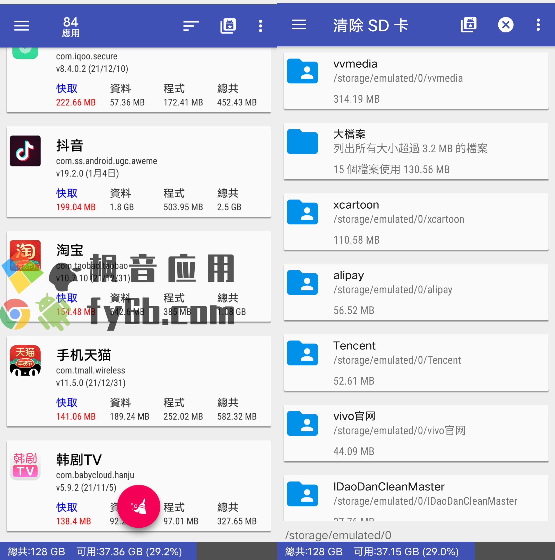Tap the vvmedia folder icon
Screen dimensions: 555x560
(x=302, y=71)
